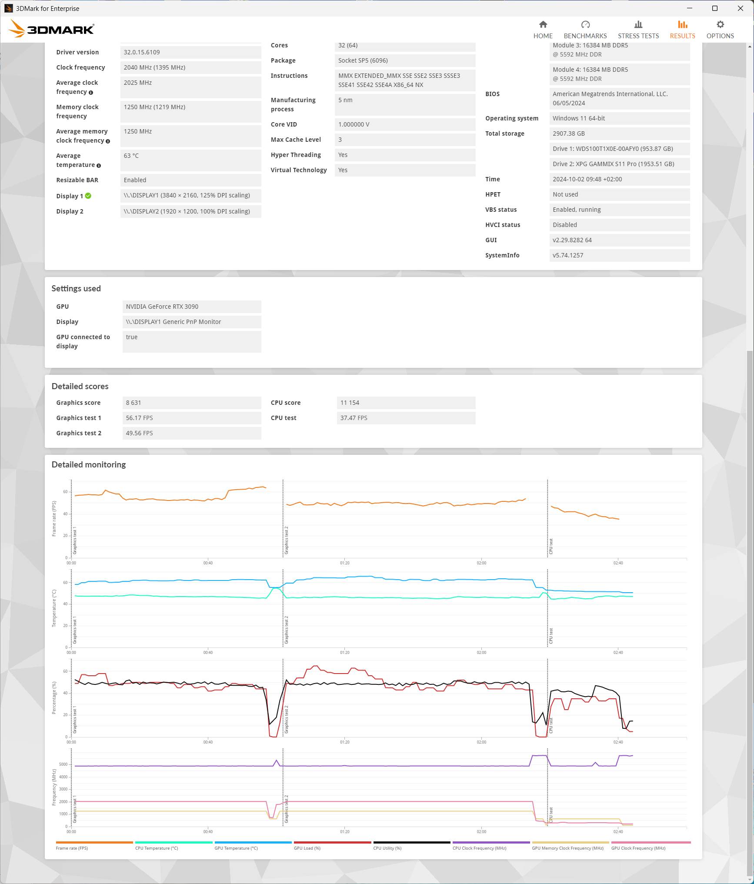Select the SystemInfo version v5.74.1257
754x884 pixels.
(620, 255)
